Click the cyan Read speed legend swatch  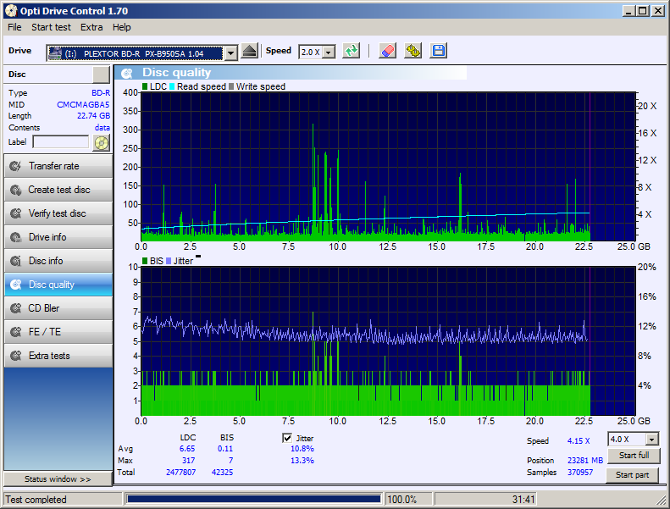[172, 86]
